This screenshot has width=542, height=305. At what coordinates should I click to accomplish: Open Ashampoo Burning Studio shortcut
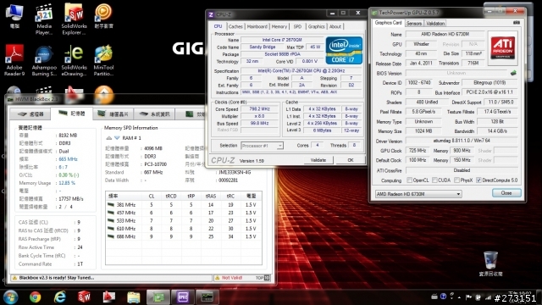click(x=44, y=60)
